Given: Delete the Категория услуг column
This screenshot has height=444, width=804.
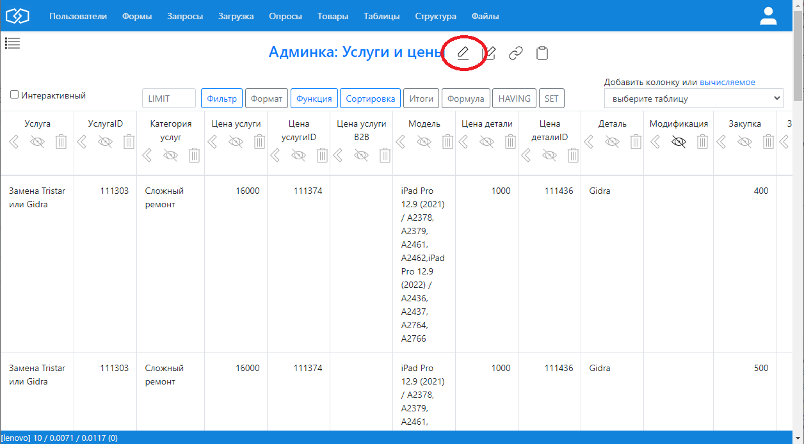Looking at the screenshot, I should coord(195,155).
